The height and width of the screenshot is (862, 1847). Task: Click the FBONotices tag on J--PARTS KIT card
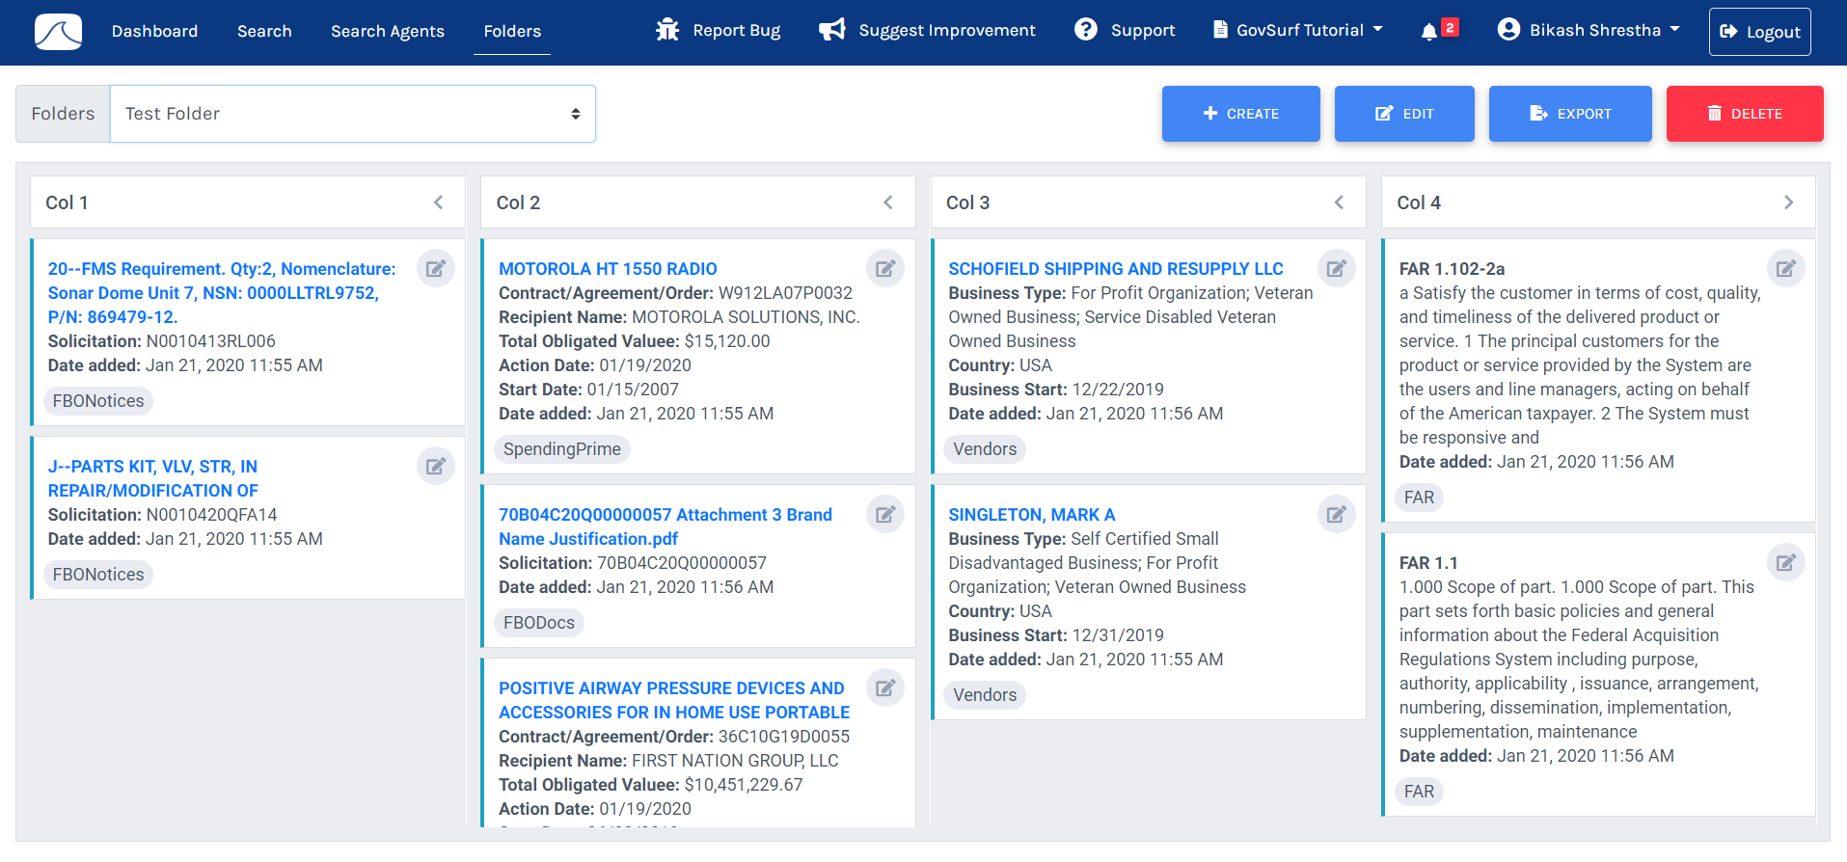point(98,575)
